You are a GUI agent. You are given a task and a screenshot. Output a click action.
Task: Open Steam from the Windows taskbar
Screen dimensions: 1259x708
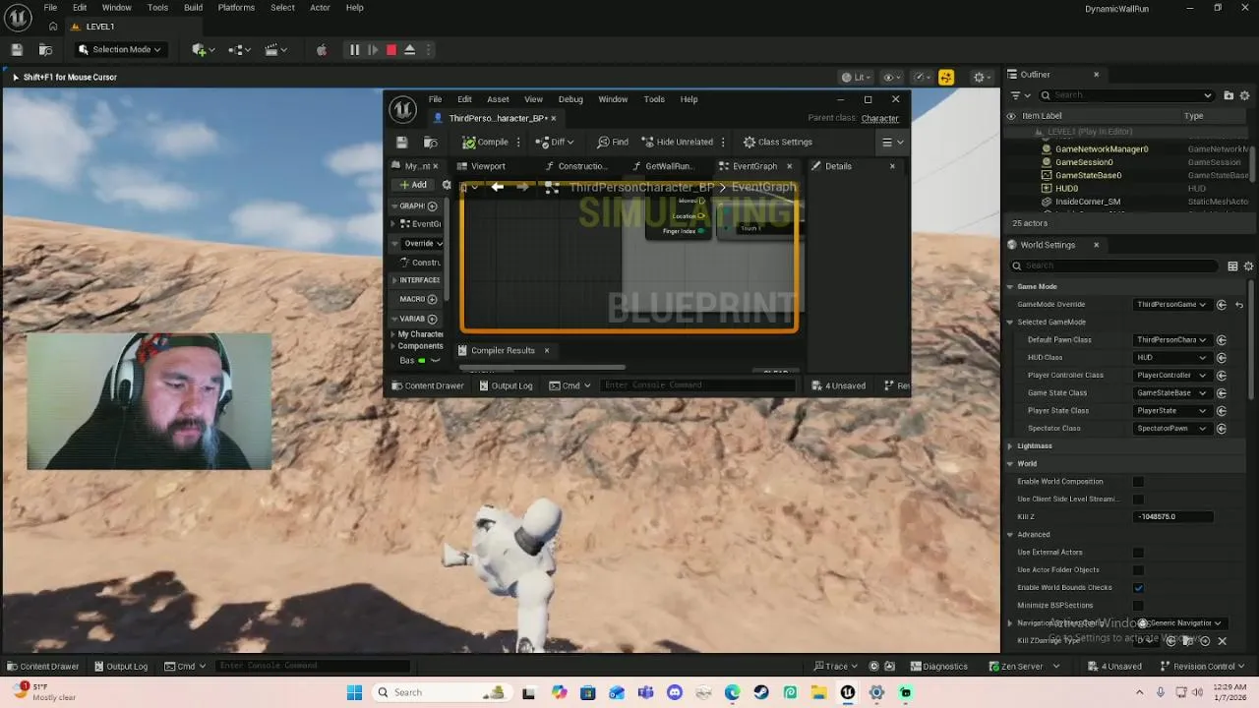[761, 692]
